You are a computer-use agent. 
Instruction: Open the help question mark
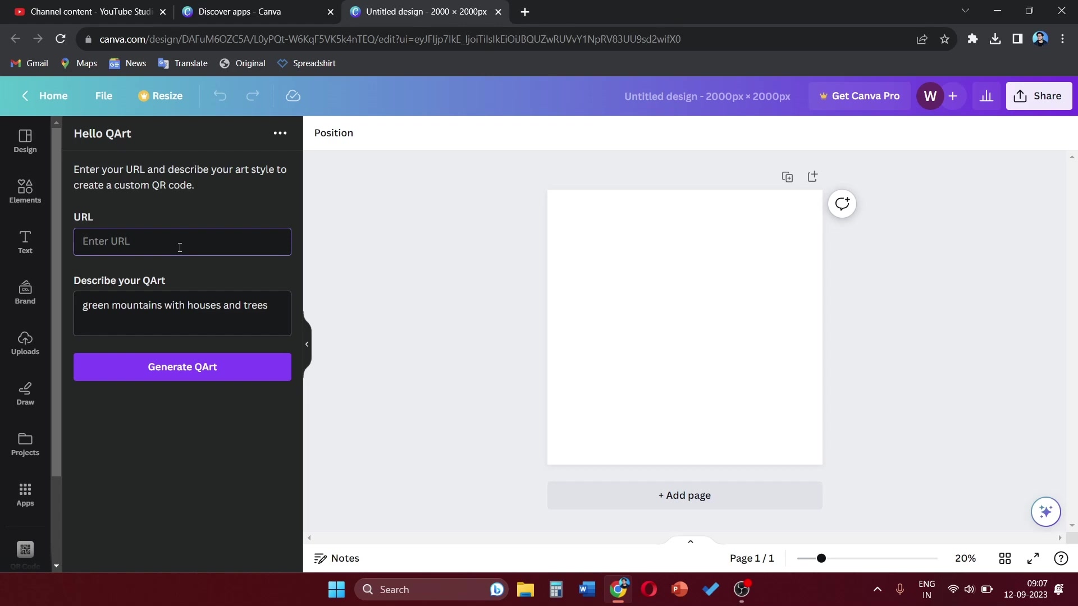point(1061,558)
